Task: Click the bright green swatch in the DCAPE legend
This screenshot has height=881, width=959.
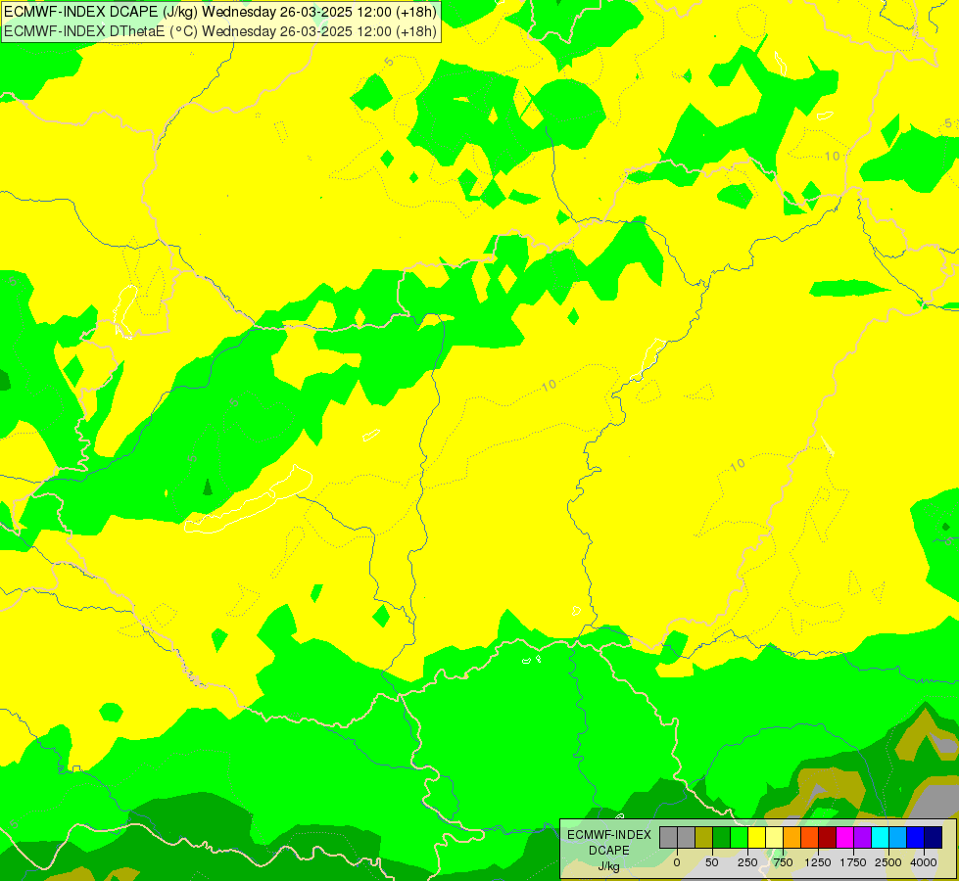Action: coord(740,838)
